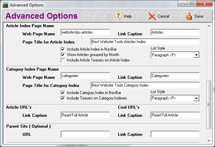Image resolution: width=215 pixels, height=147 pixels.
Task: Click the Parent Site Link Caption field
Action: pos(175,134)
